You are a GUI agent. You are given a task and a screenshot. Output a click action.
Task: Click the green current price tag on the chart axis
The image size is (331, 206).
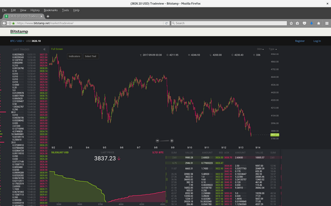pyautogui.click(x=275, y=135)
